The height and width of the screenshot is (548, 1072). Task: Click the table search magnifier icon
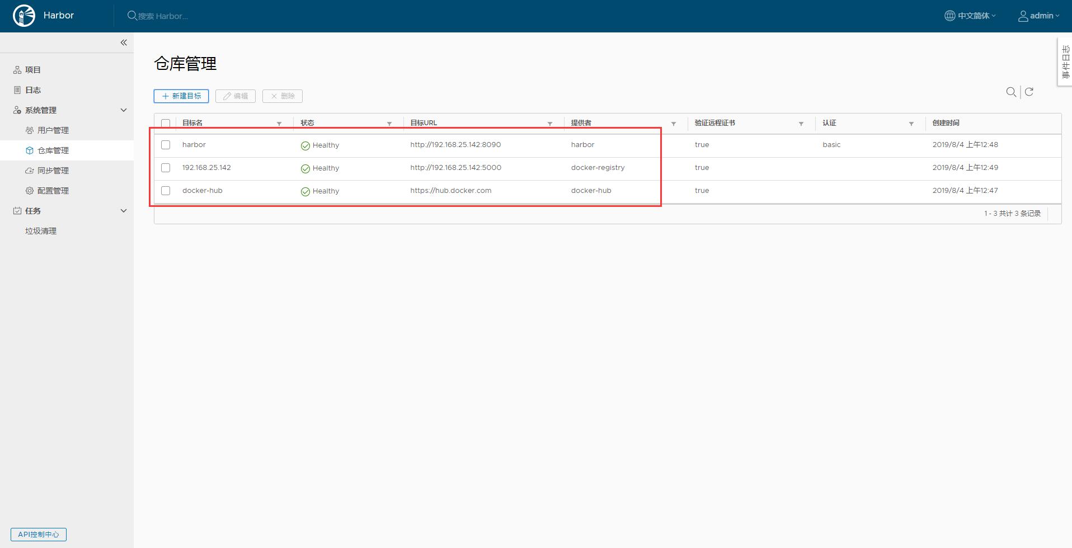[x=1011, y=92]
